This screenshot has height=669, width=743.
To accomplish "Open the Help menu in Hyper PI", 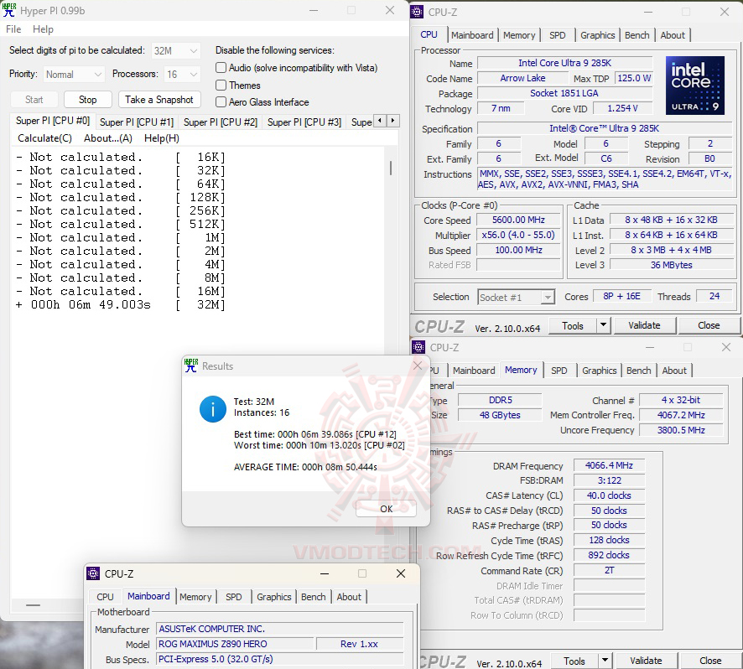I will coord(43,29).
